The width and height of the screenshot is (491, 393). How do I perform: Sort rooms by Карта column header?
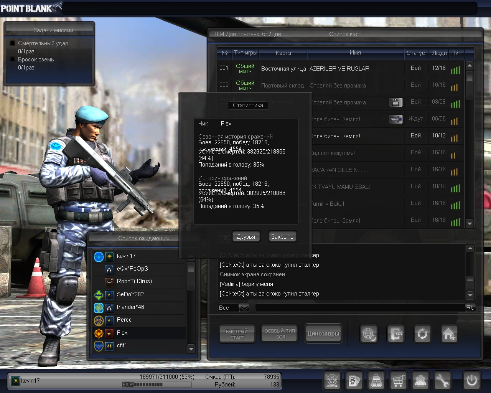[283, 53]
